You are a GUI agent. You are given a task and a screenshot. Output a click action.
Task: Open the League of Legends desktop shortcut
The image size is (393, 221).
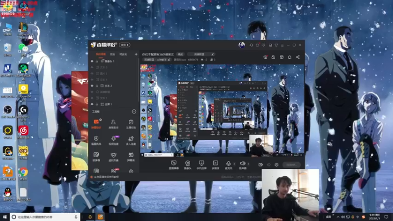[x=23, y=30]
